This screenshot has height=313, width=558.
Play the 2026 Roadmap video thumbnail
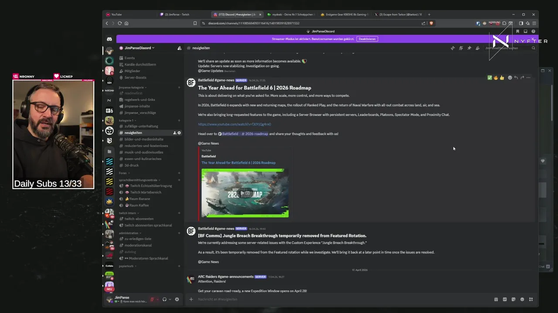pos(245,193)
